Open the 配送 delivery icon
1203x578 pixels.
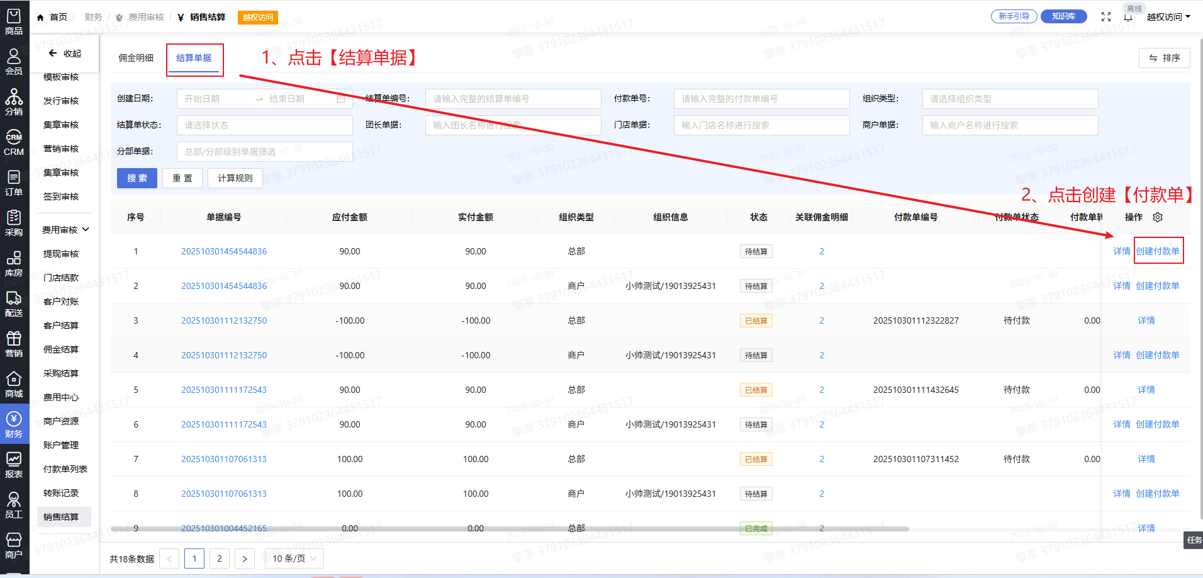pos(14,303)
